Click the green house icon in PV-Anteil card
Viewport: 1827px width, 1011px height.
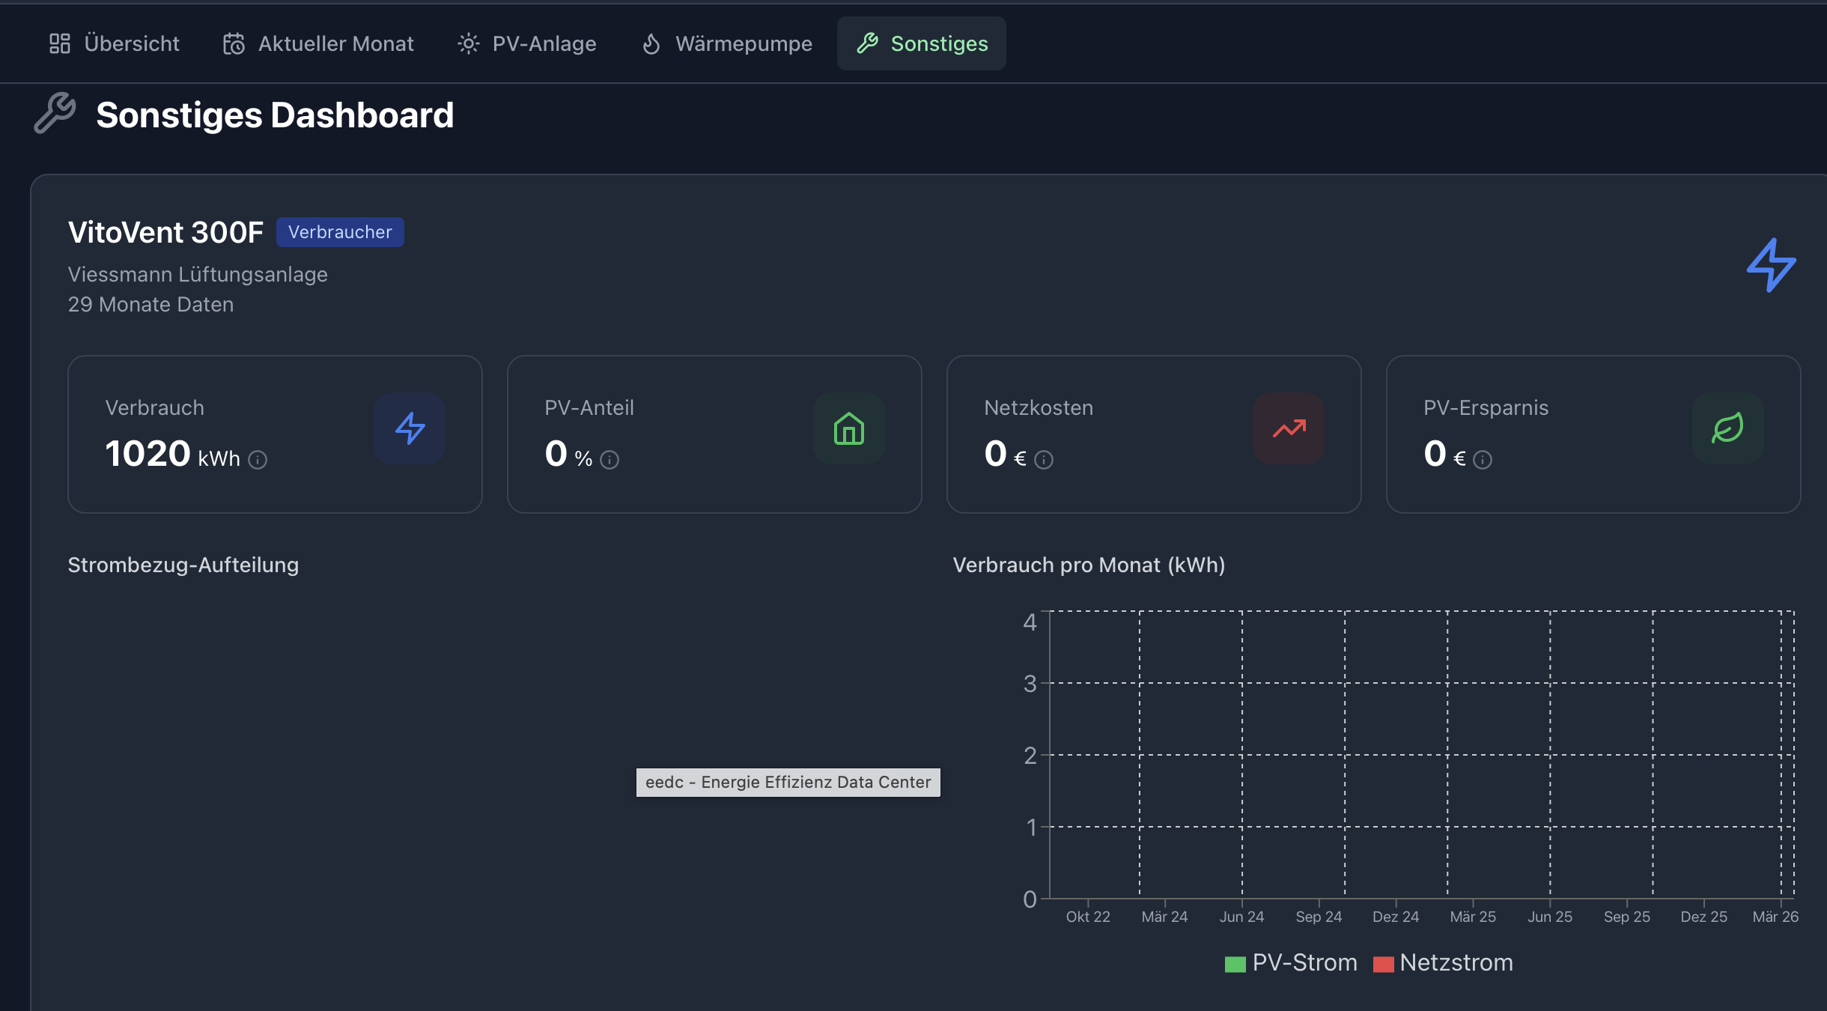point(849,428)
